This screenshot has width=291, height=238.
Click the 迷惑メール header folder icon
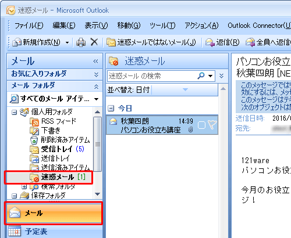(113, 61)
